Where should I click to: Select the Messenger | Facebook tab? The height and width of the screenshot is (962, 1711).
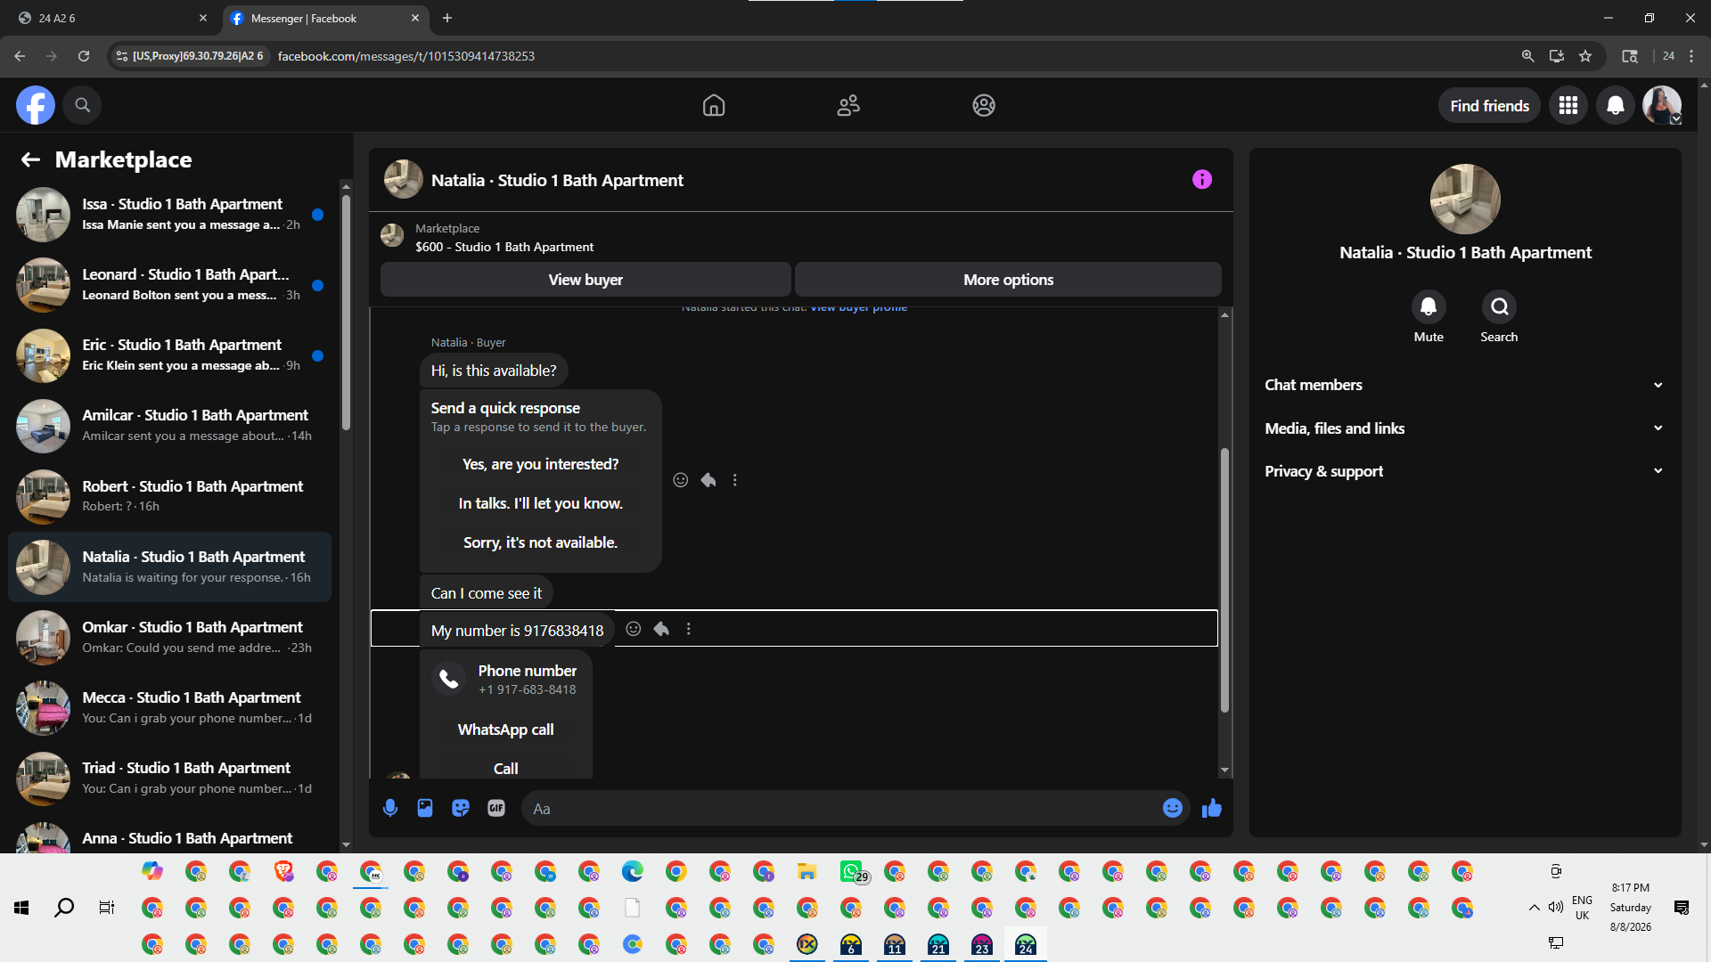tap(325, 18)
